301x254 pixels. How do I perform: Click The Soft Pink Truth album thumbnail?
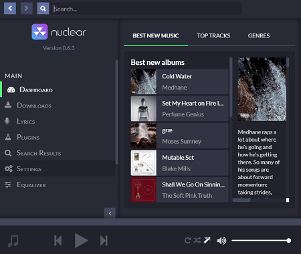point(144,190)
